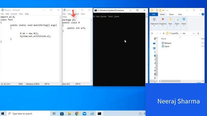Screen dimensions: 207x116
Task: Open the File tab in File Explorer
Action: point(154,14)
